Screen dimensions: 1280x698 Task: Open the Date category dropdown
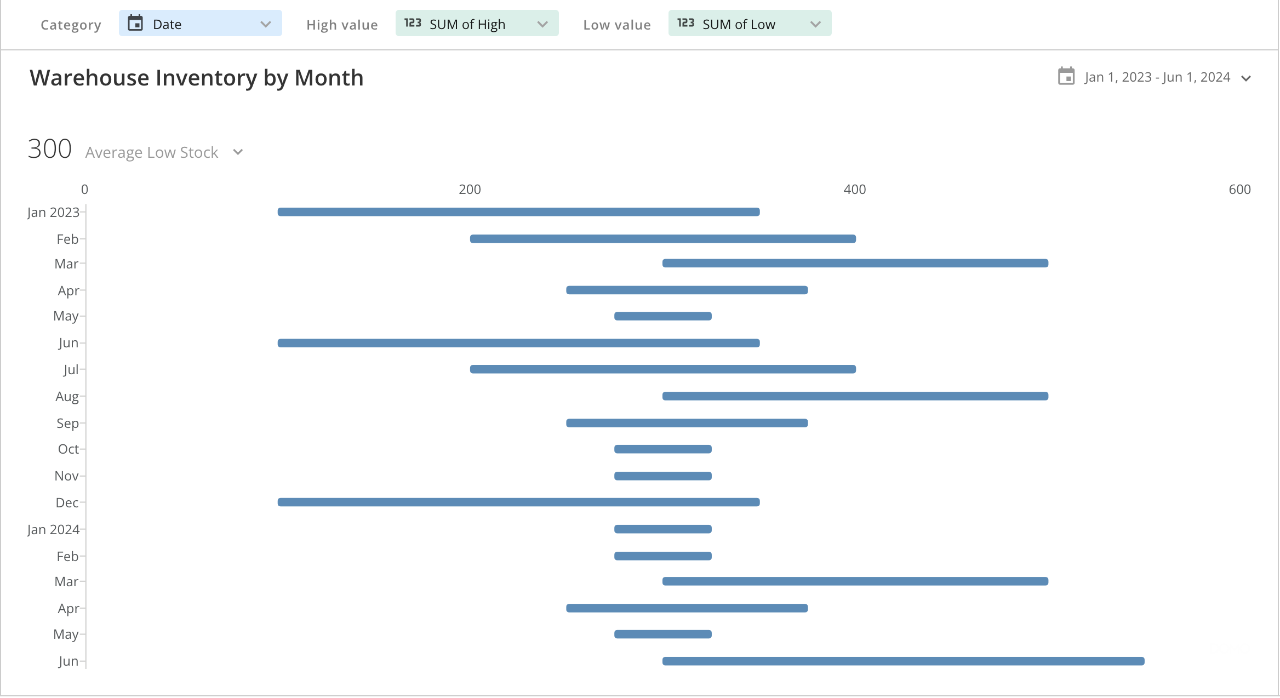click(x=200, y=24)
